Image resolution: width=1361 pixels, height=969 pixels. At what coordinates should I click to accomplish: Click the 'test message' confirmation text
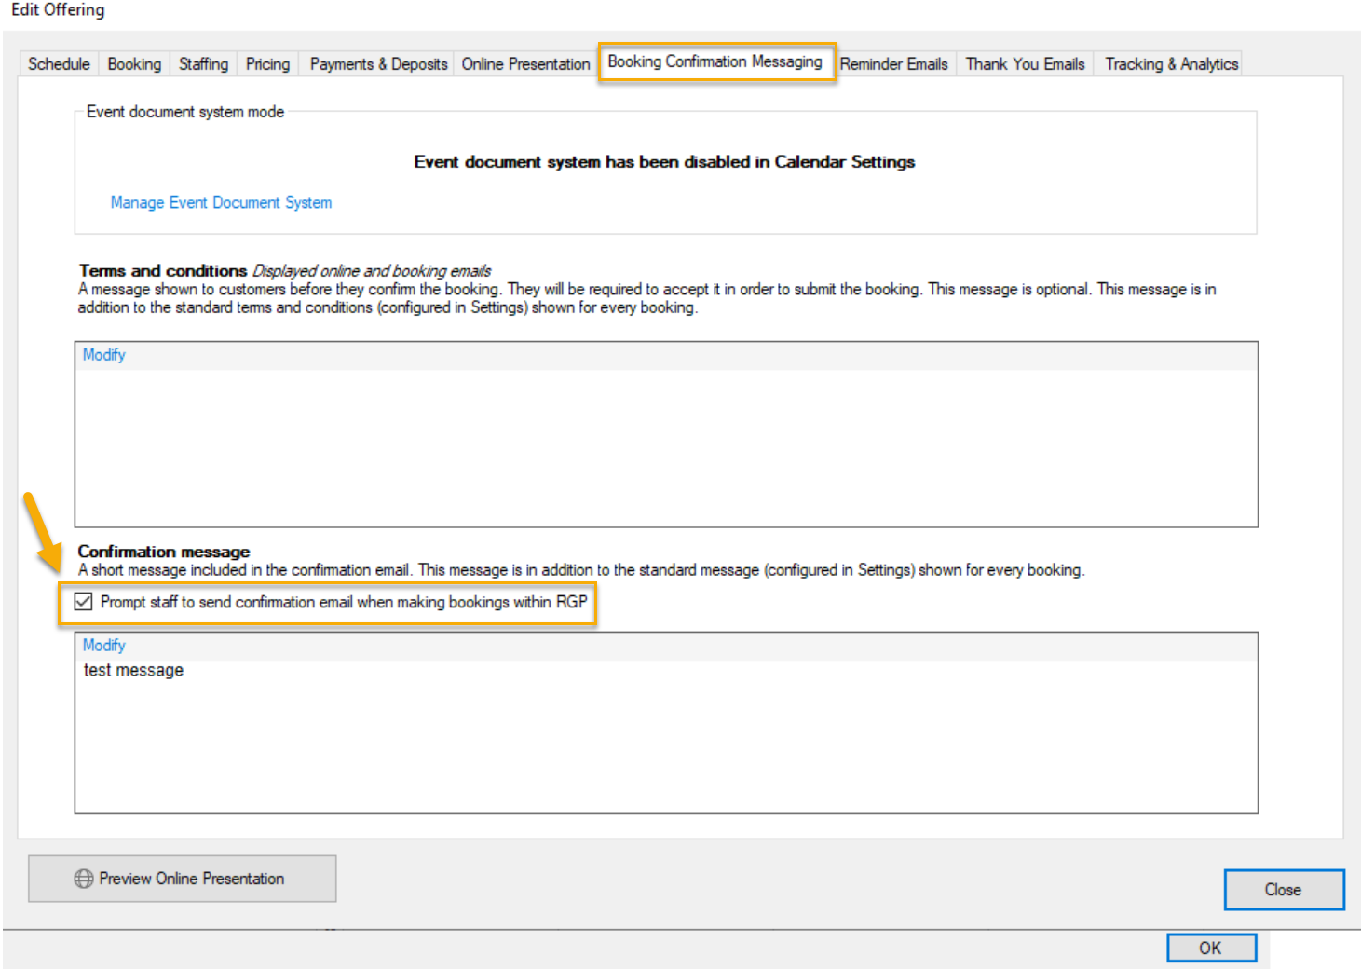tap(133, 671)
